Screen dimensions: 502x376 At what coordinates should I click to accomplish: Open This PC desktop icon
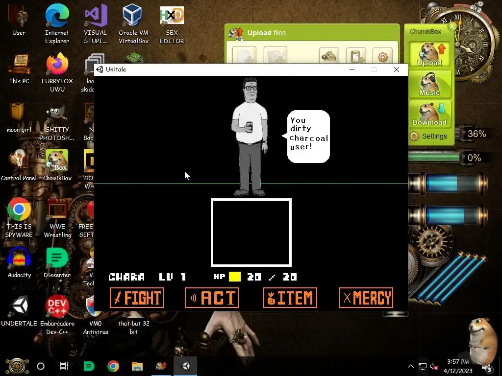point(19,69)
